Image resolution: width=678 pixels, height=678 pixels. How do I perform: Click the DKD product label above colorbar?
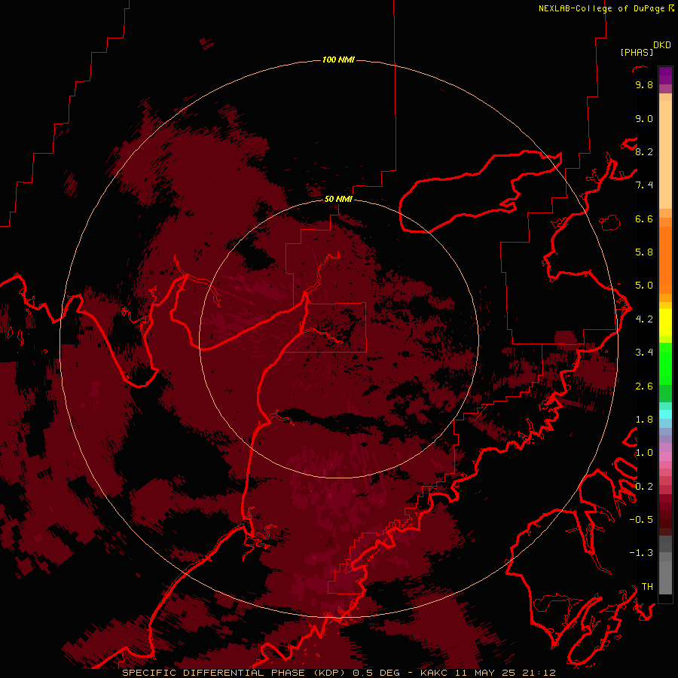(x=662, y=45)
